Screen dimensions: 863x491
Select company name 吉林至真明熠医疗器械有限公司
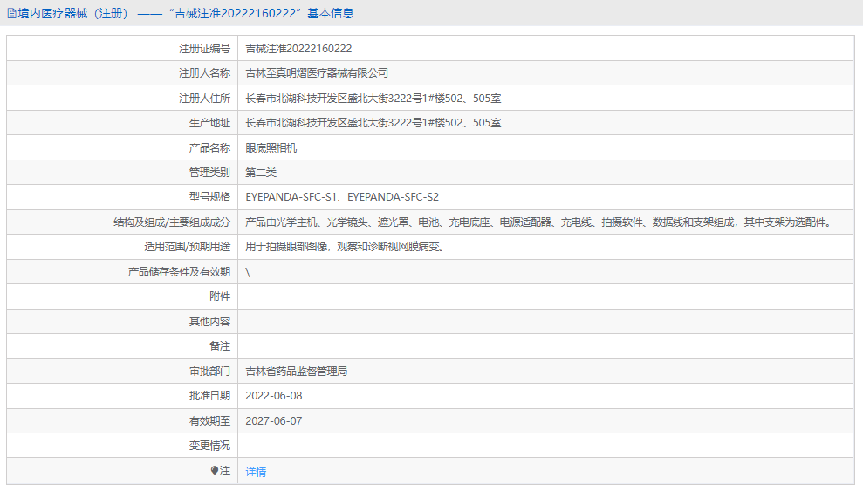317,73
